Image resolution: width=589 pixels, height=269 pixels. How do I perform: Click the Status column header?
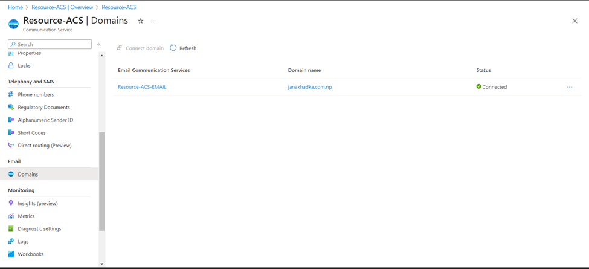pos(483,70)
